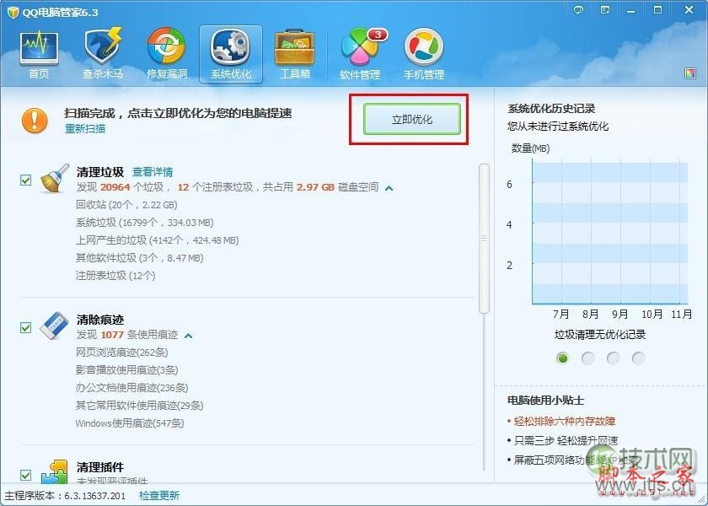Click the 清除痕迹 heading text
Screen dimensions: 708x506
point(100,320)
